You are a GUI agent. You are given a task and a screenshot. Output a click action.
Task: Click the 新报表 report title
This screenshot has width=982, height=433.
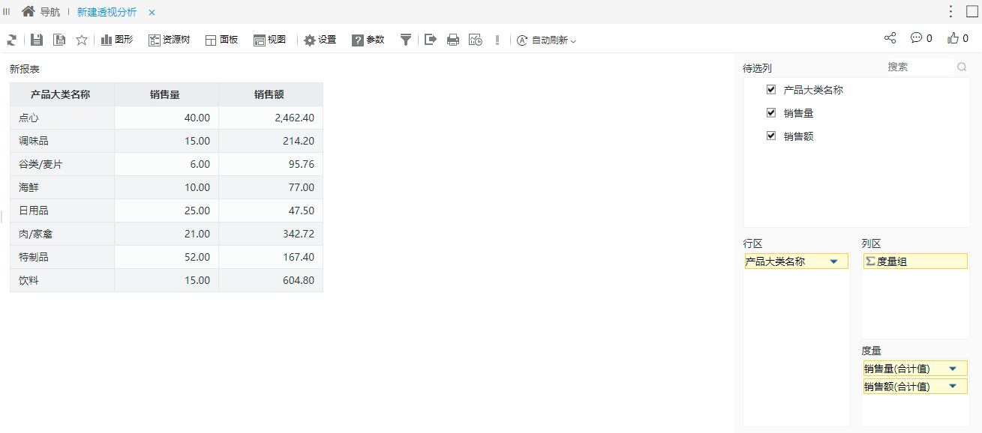point(25,69)
